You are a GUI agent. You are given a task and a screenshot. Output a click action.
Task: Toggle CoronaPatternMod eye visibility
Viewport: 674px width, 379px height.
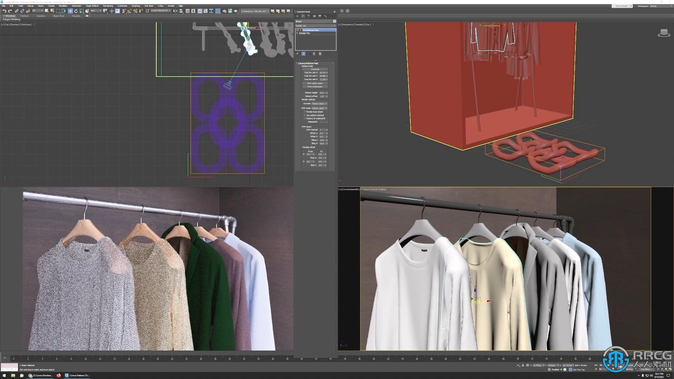point(297,30)
